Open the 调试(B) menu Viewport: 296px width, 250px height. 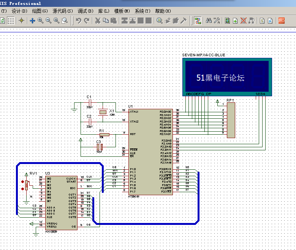tap(85, 11)
